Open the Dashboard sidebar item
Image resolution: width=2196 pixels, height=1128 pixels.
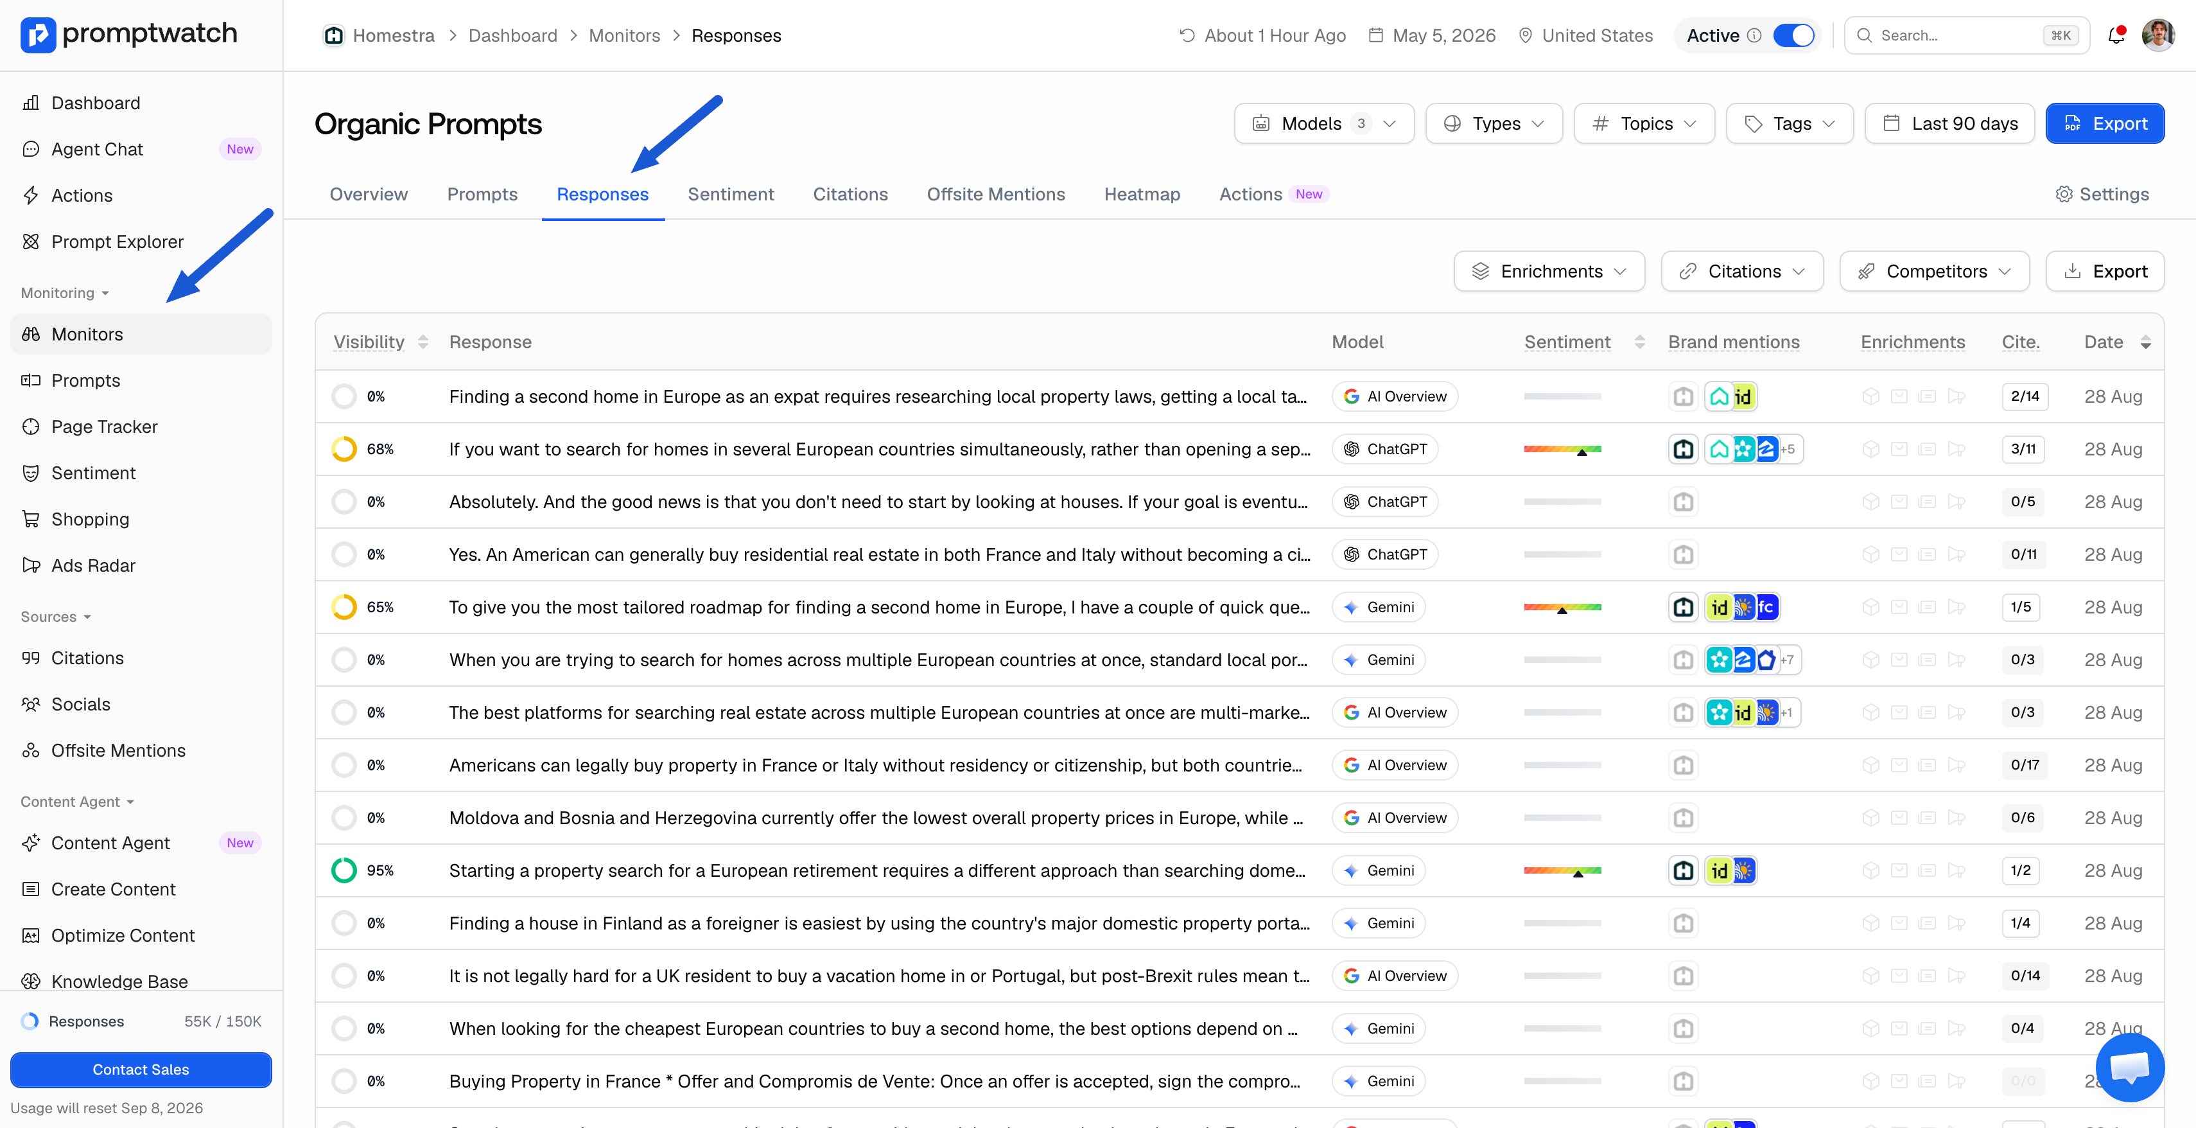click(x=141, y=102)
